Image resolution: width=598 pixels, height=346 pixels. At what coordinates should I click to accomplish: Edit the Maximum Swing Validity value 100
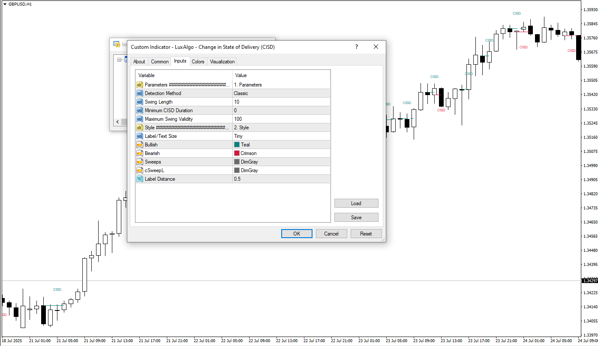point(281,119)
